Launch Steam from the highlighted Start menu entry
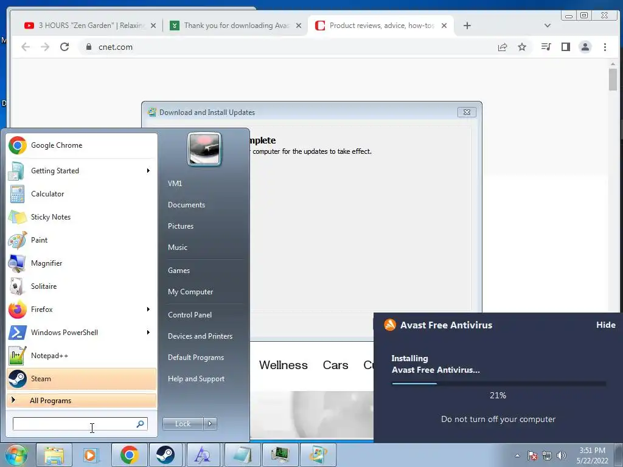 tap(82, 378)
